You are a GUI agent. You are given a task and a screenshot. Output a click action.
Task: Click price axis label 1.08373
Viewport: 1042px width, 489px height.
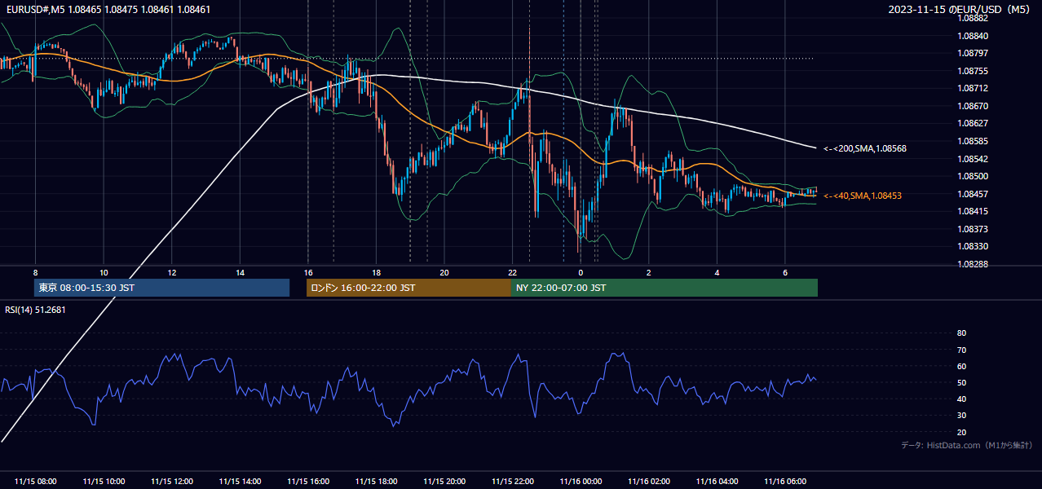pyautogui.click(x=973, y=229)
